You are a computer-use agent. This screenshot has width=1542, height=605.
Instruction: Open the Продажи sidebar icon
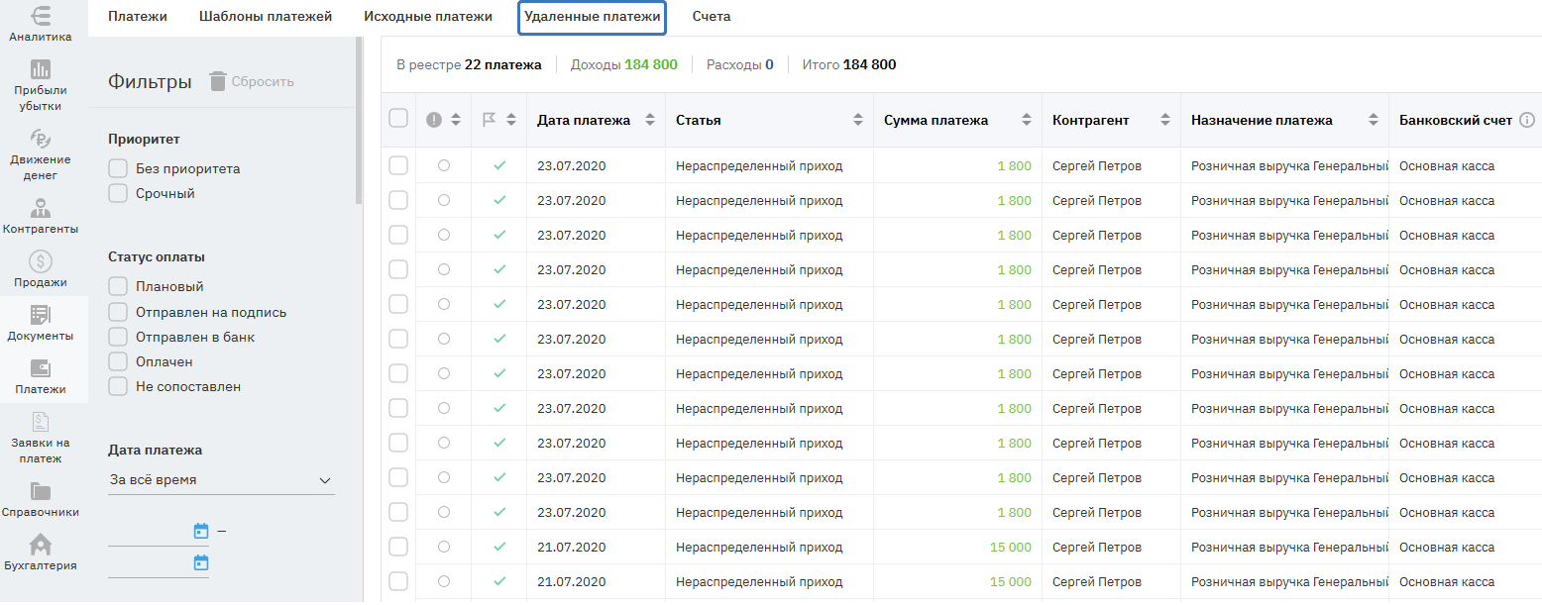pyautogui.click(x=41, y=268)
